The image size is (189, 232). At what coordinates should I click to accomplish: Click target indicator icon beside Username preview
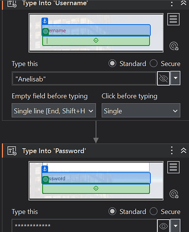[174, 46]
